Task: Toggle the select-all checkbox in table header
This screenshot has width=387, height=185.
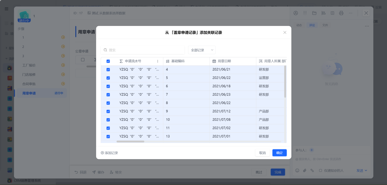Action: [108, 61]
